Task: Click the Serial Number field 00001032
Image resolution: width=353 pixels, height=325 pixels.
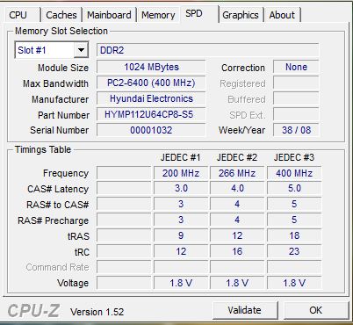Action: pos(151,130)
